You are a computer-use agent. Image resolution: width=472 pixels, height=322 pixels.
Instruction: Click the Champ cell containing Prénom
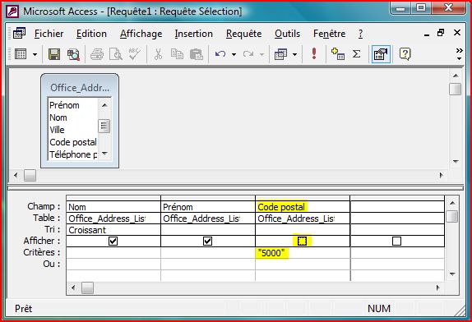[x=208, y=207]
